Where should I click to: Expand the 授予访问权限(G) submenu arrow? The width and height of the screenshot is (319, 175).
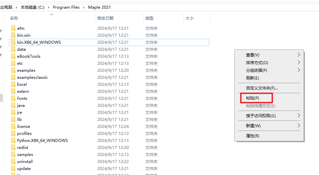(x=299, y=116)
